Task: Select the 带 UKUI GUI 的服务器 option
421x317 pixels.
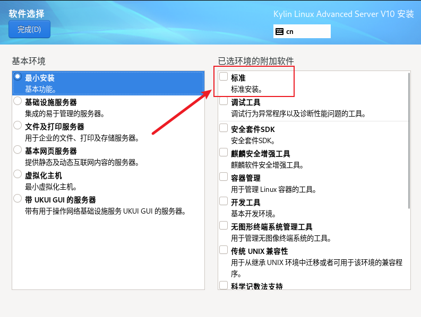Action: tap(18, 198)
